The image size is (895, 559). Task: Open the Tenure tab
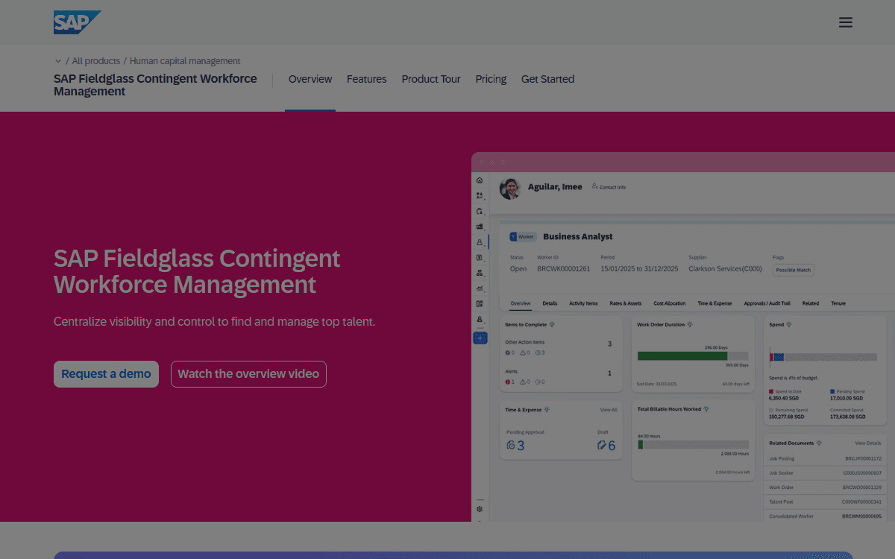coord(838,303)
